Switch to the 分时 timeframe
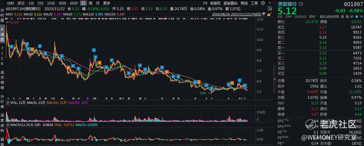Viewport: 364px width, 146px height. (x=11, y=3)
